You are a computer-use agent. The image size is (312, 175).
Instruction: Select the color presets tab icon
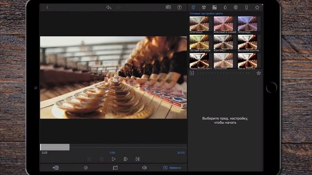pos(193,7)
